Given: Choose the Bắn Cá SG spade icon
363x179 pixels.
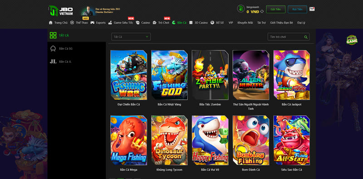Looking at the screenshot, I should 53,48.
